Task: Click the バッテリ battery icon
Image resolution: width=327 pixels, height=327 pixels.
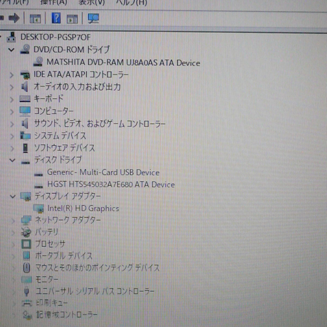Action: click(26, 232)
